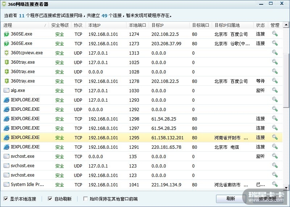Click wrench for highlighted IEXPLORE.EXE port 1295
This screenshot has width=290, height=207.
pyautogui.click(x=275, y=137)
